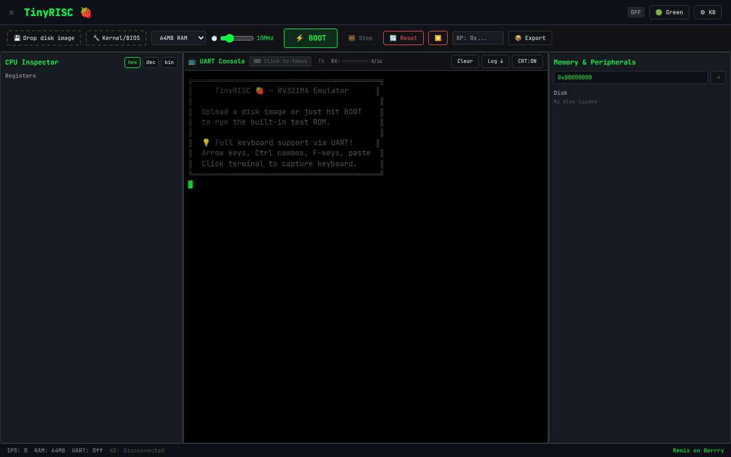Click the Disk section label
This screenshot has width=731, height=457.
click(560, 93)
